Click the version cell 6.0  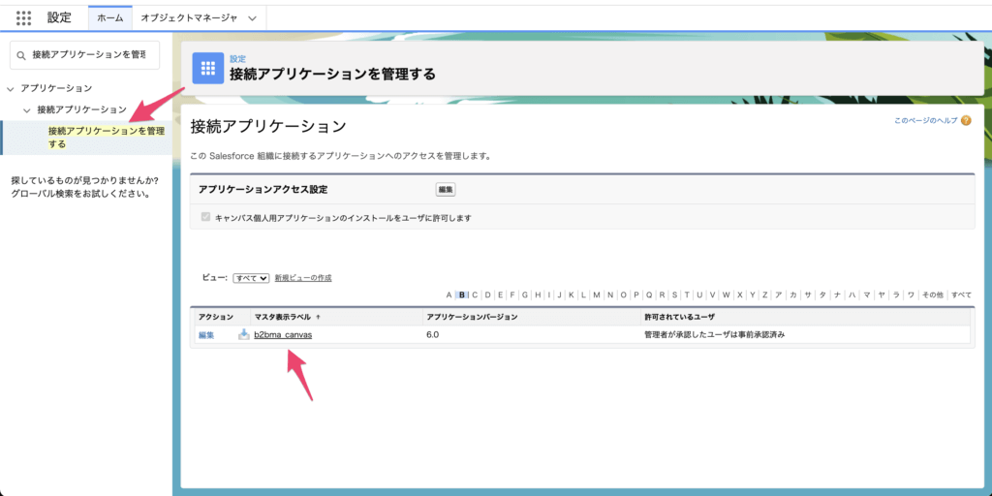[x=433, y=335]
